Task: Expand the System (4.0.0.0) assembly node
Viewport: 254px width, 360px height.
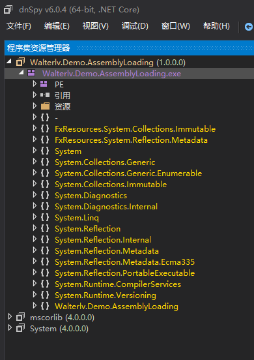Action: (10, 328)
